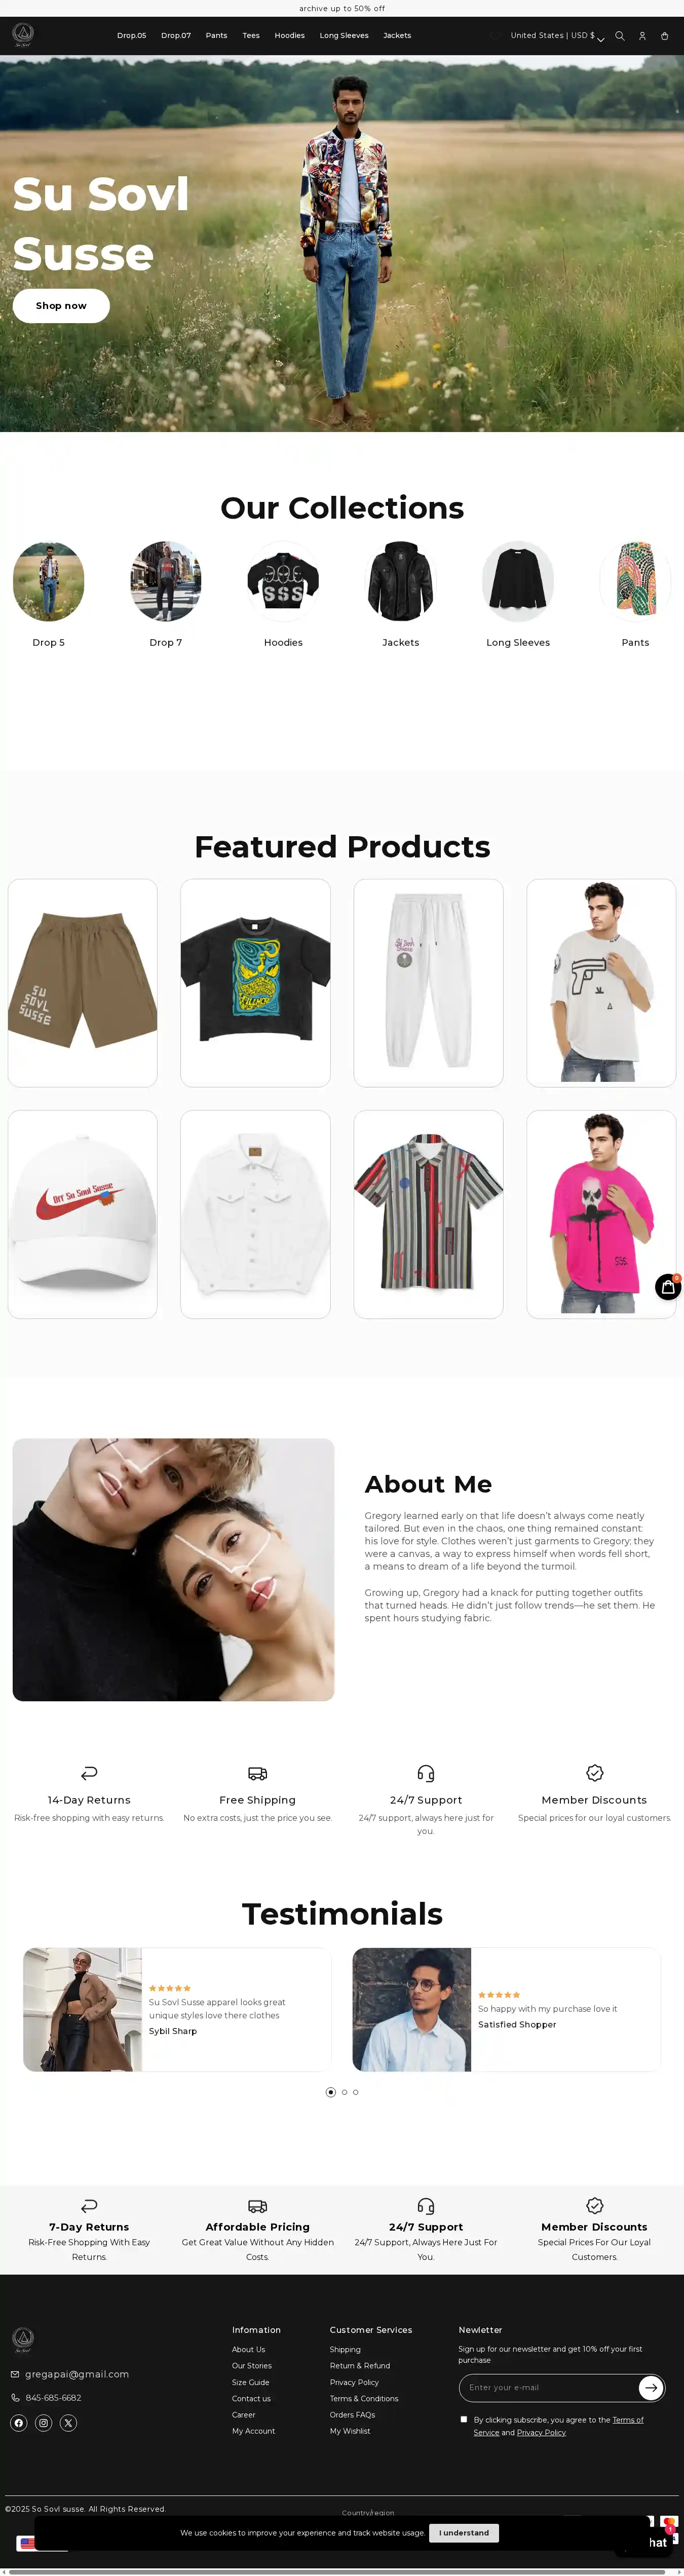Click the Shop now button
Viewport: 684px width, 2576px height.
pyautogui.click(x=61, y=306)
